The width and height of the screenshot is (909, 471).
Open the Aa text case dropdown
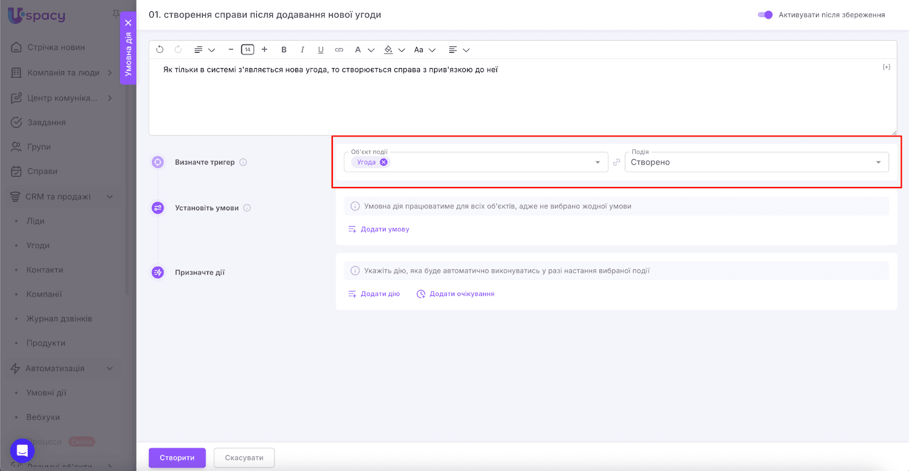tap(424, 49)
